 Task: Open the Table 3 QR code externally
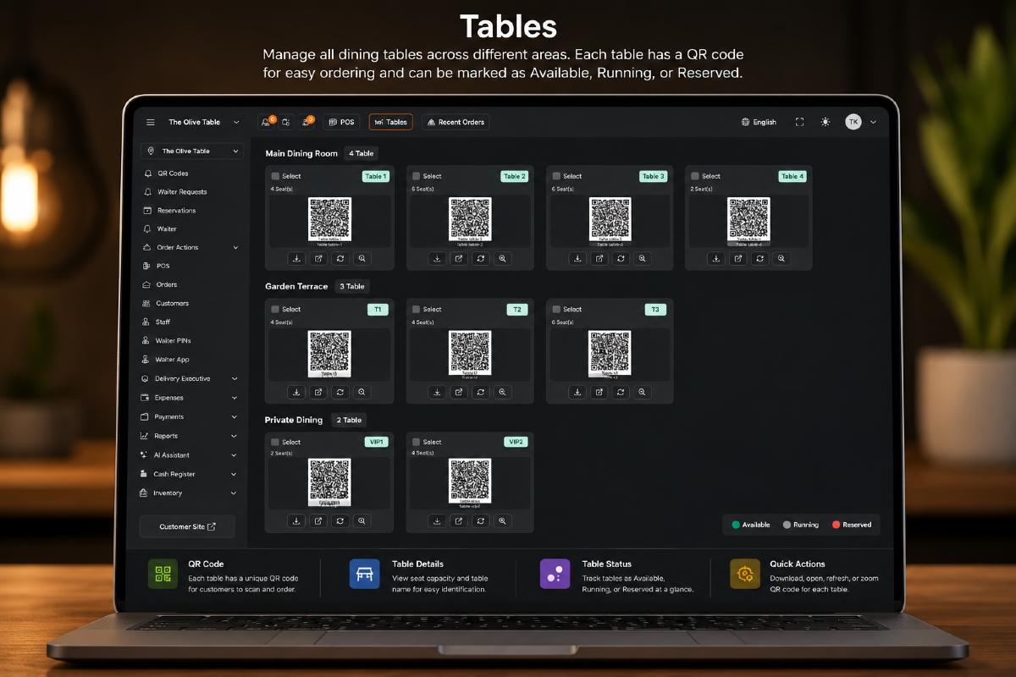[x=599, y=259]
